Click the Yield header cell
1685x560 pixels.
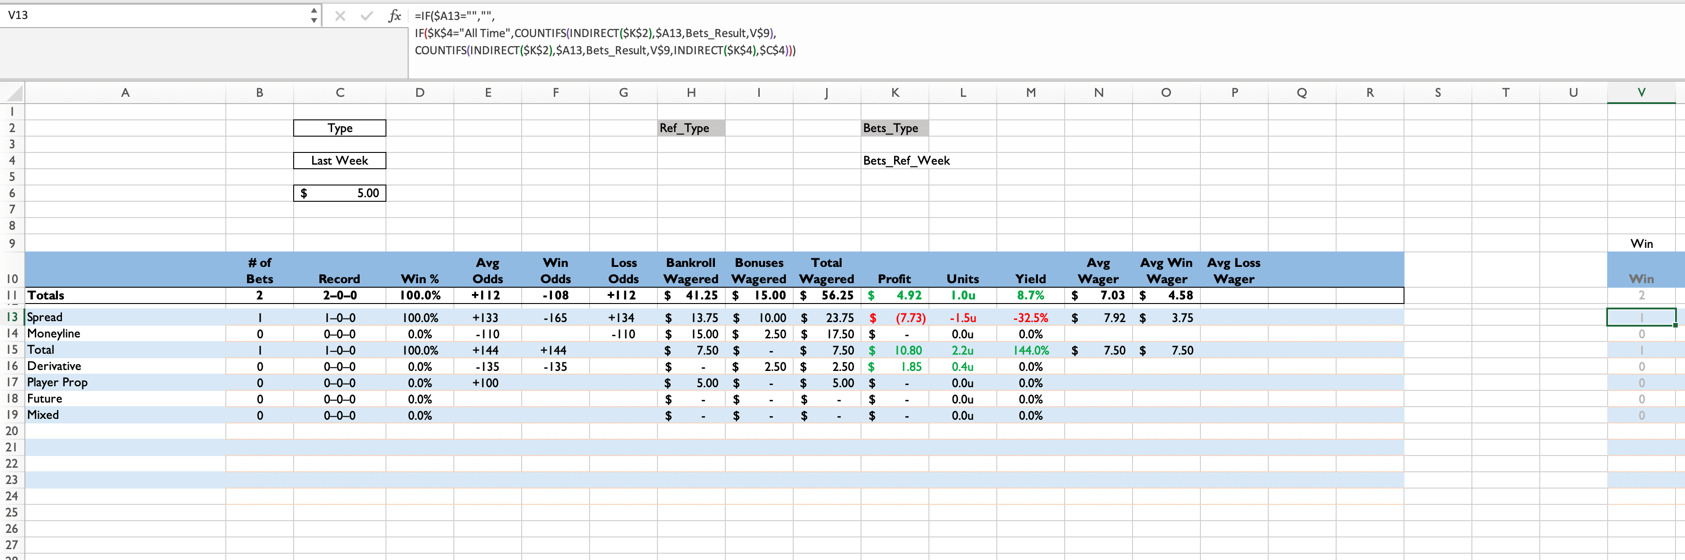coord(1030,270)
